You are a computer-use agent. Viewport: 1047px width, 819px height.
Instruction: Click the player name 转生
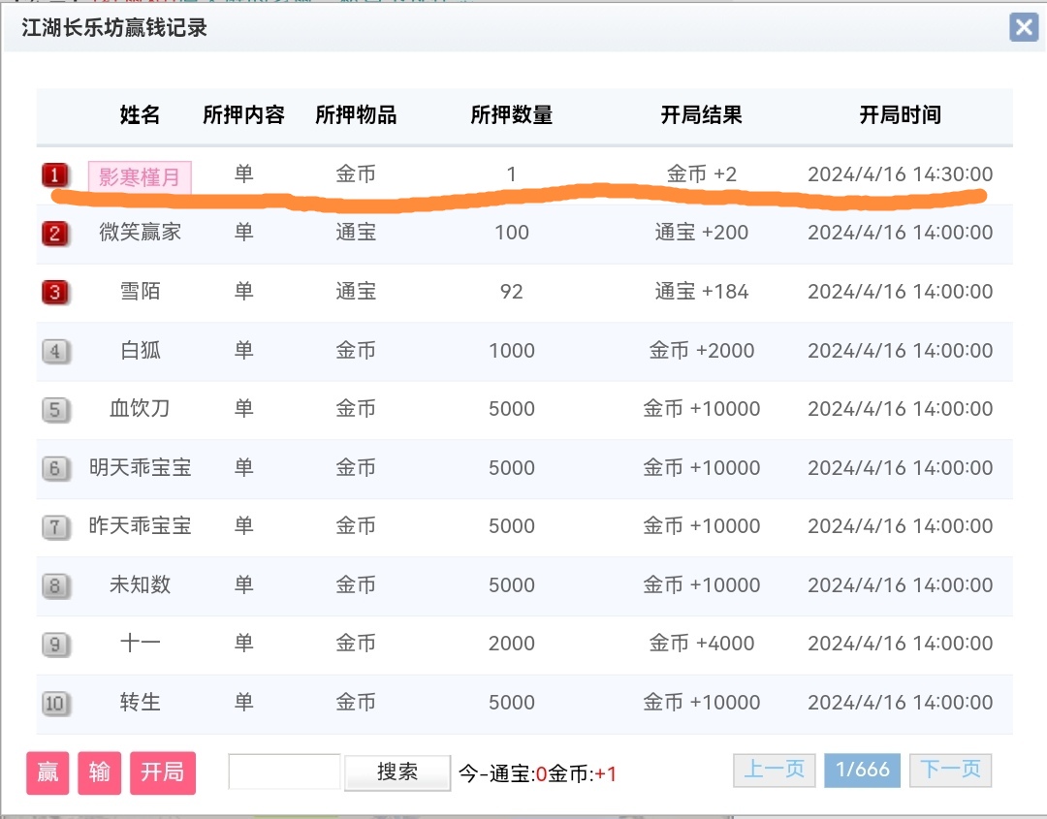141,702
